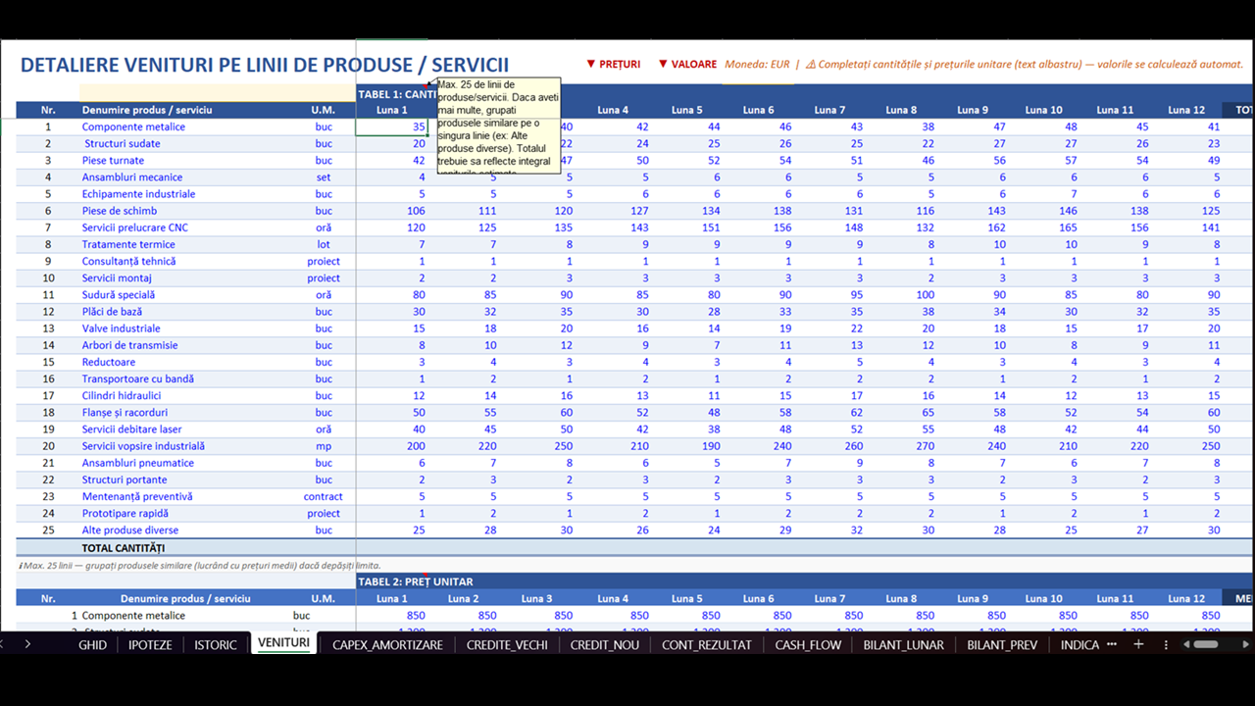Click the horizontal scrollbar left arrow
Screen dimensions: 1255x706
click(1186, 645)
